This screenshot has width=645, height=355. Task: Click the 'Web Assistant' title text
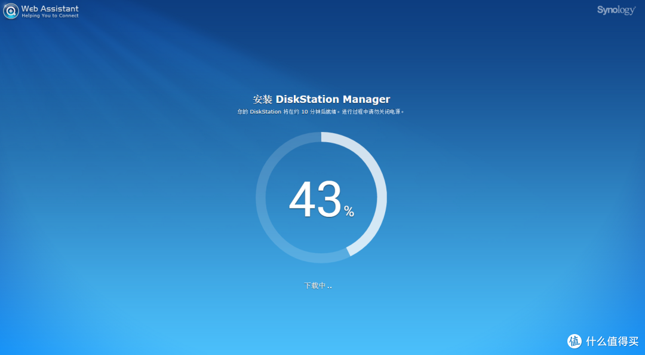50,8
